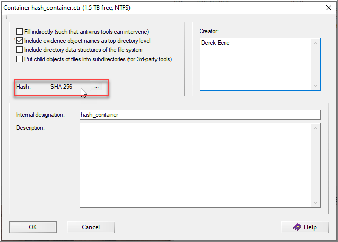The image size is (338, 242).
Task: Open Help via the book icon button
Action: tap(305, 227)
